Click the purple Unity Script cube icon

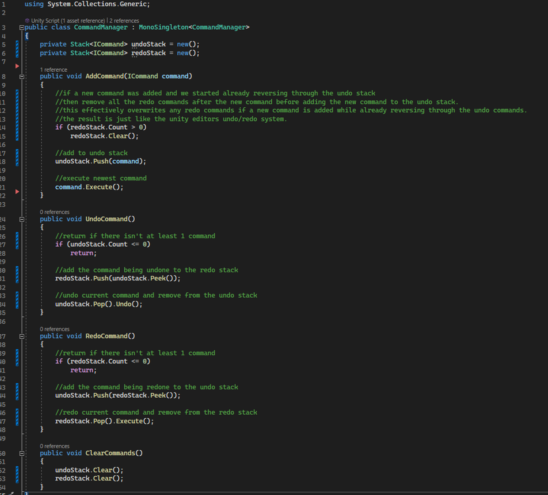(27, 21)
